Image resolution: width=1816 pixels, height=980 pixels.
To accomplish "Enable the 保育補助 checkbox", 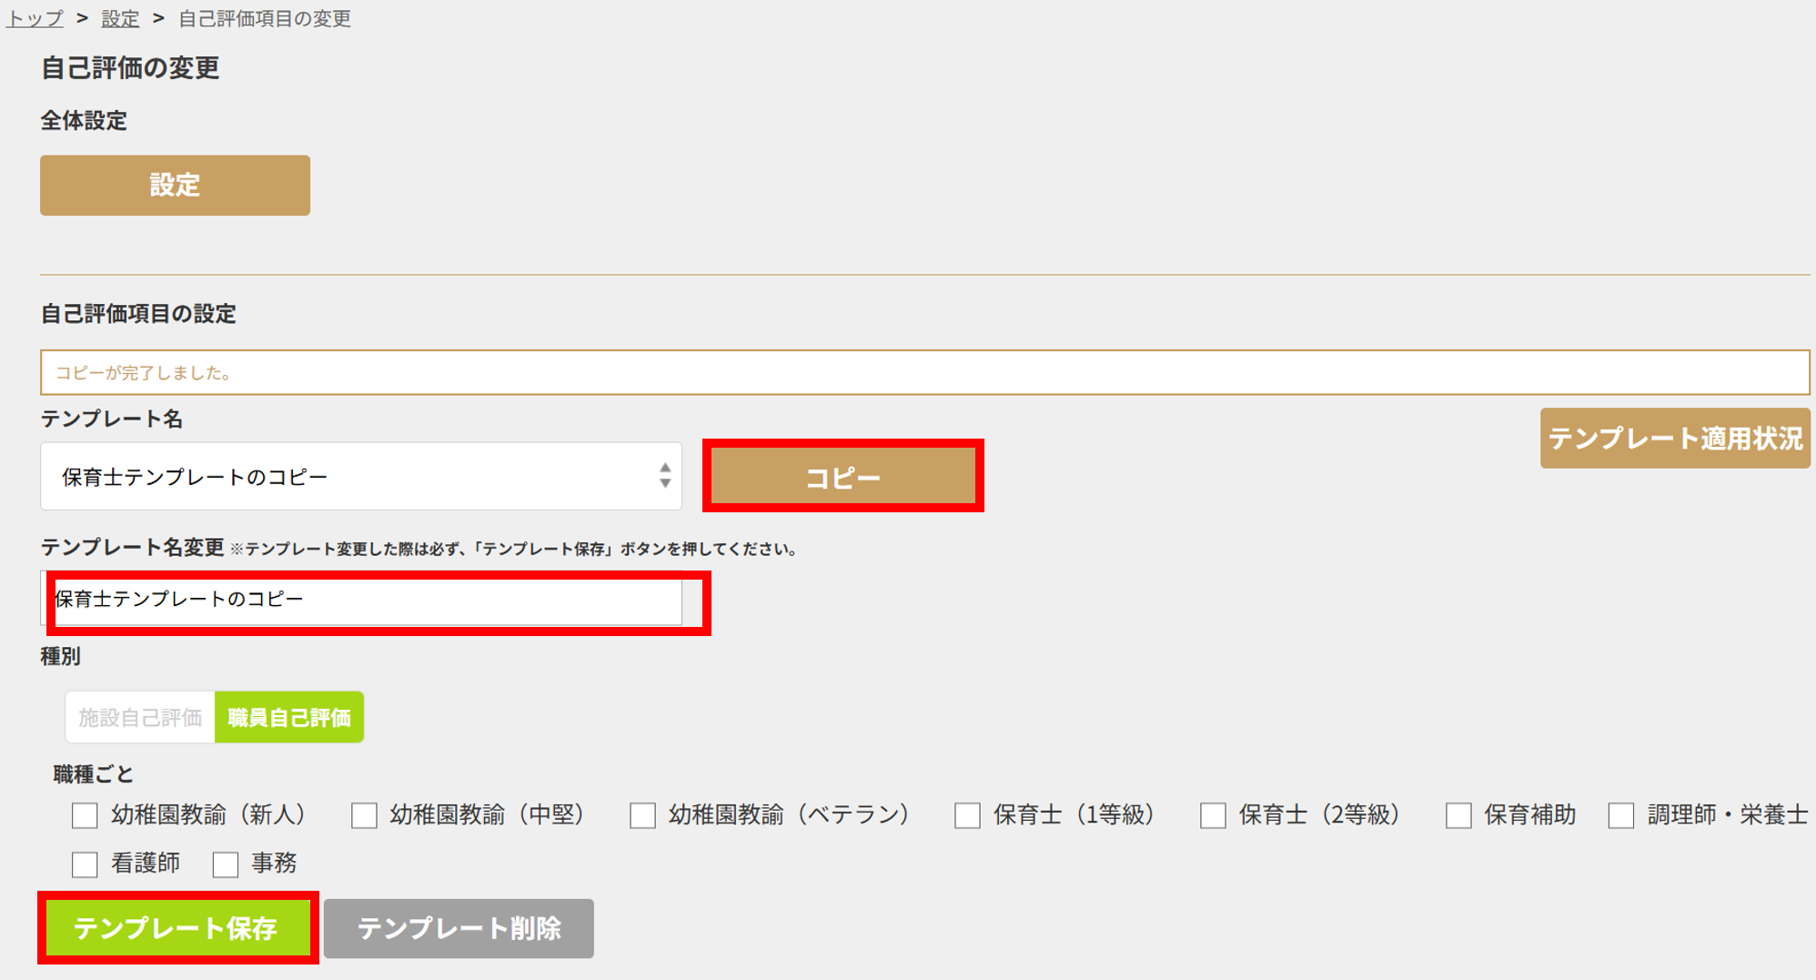I will click(x=1457, y=815).
